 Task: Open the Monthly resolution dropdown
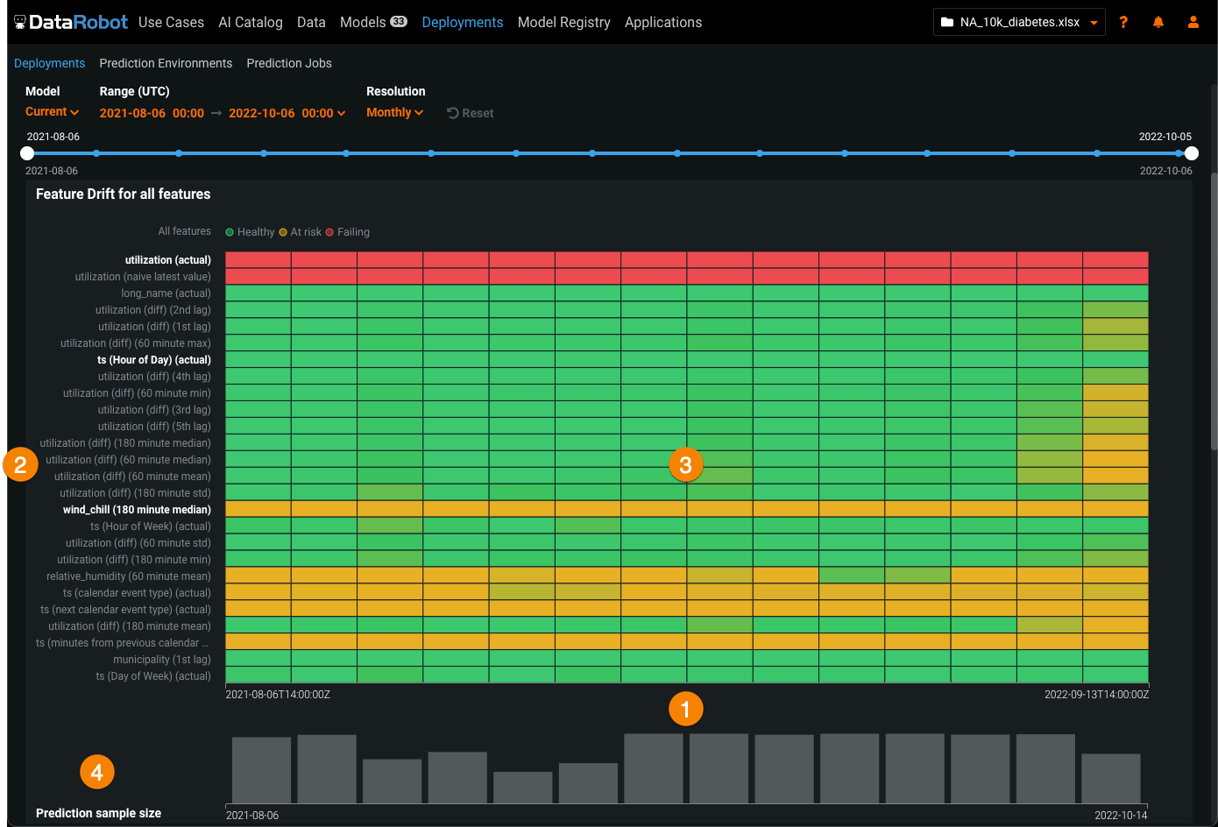point(395,113)
